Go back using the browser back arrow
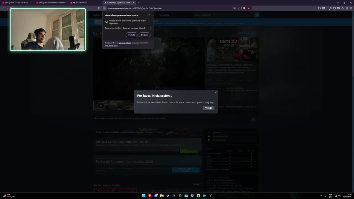This screenshot has height=199, width=354. coord(3,8)
